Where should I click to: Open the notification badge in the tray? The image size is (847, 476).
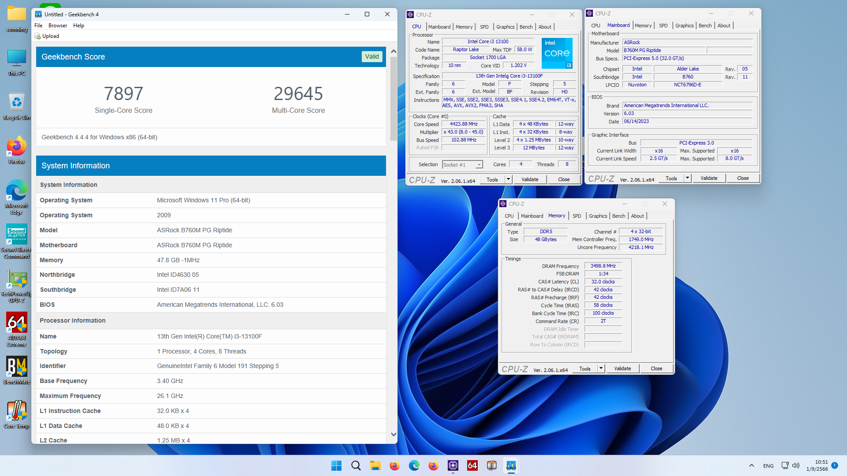835,465
